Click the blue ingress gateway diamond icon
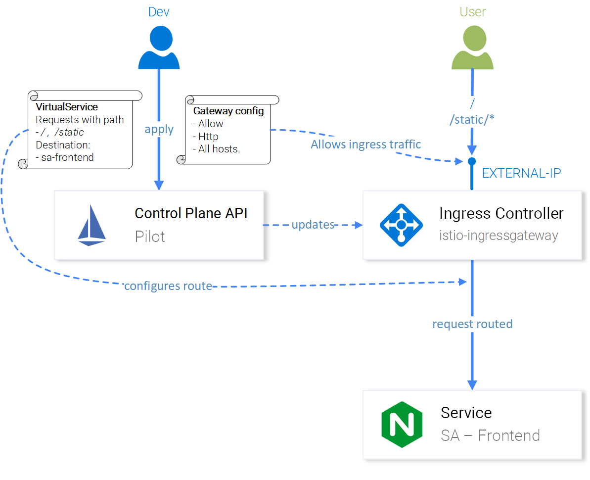This screenshot has width=590, height=480. coord(401,225)
